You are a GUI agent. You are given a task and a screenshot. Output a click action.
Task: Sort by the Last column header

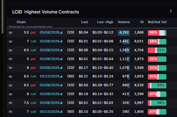click(85, 22)
